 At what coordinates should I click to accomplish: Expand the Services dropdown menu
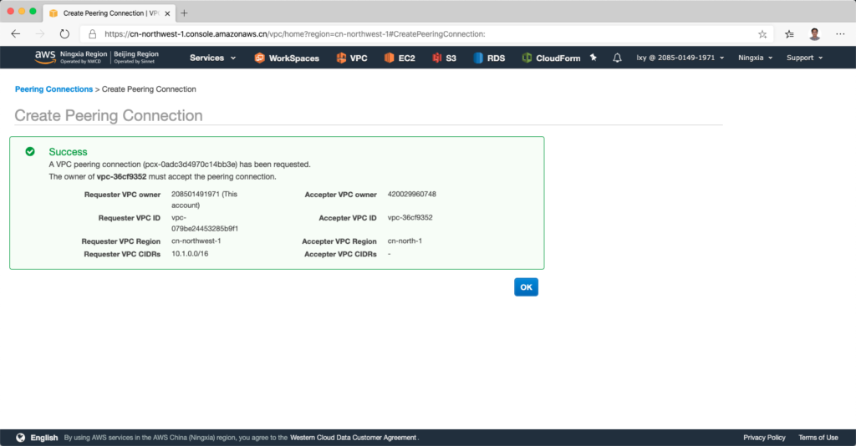point(212,58)
